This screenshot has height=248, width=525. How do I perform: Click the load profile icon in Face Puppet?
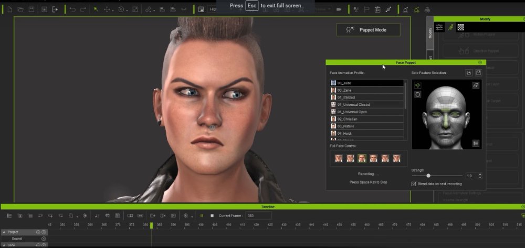469,73
